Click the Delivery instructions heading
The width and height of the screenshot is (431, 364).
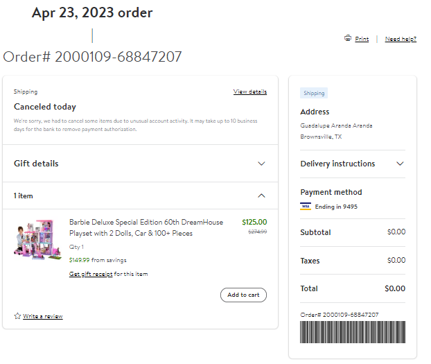click(x=337, y=164)
